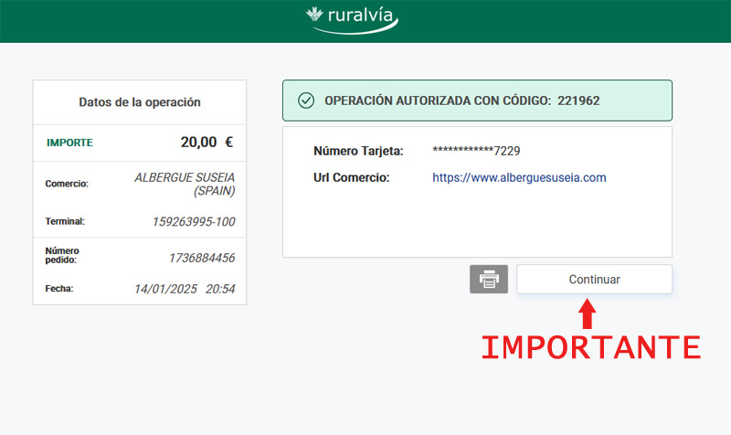The height and width of the screenshot is (435, 731).
Task: Click the IMPORTE label
Action: click(70, 143)
